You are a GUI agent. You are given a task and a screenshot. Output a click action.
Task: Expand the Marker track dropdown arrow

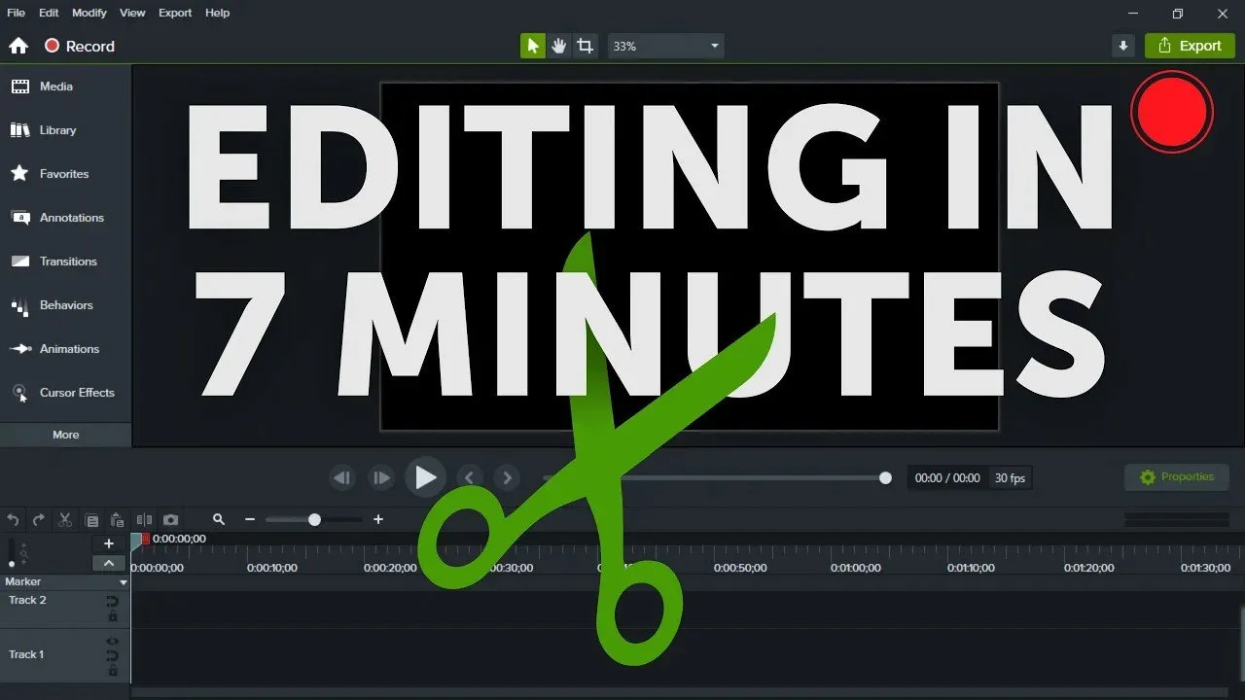[x=124, y=582]
